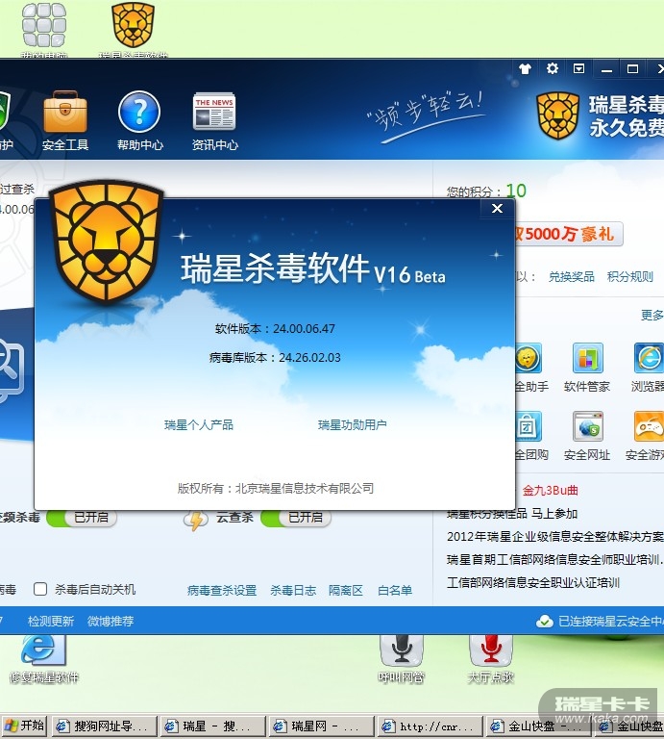Open the 隔离区 link
Image resolution: width=664 pixels, height=739 pixels.
tap(346, 590)
